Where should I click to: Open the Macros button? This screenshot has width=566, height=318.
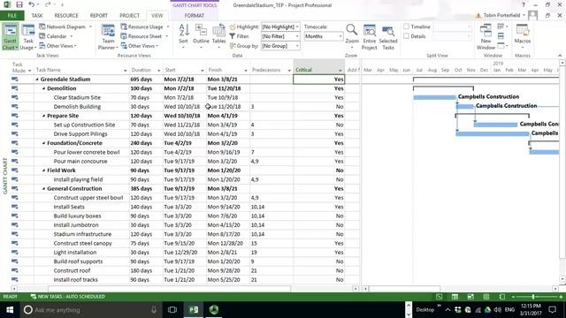point(523,37)
